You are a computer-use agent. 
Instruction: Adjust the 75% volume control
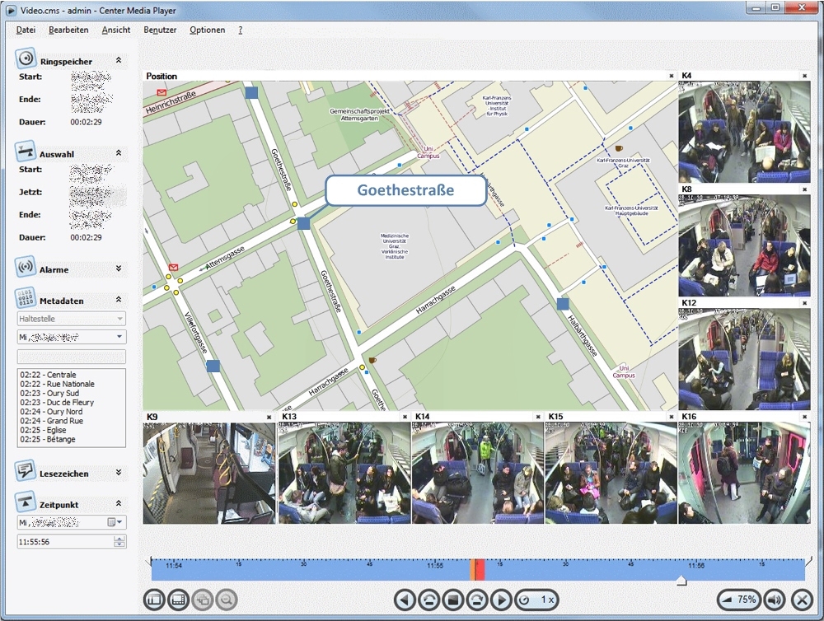(739, 600)
